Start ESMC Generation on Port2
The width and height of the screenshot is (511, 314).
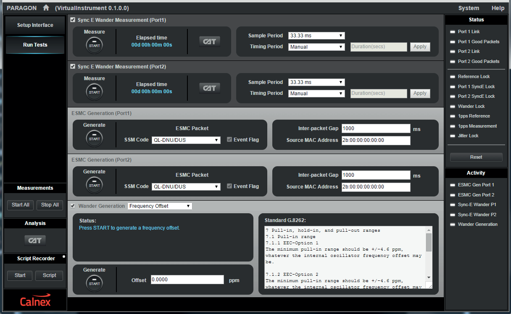pos(94,185)
